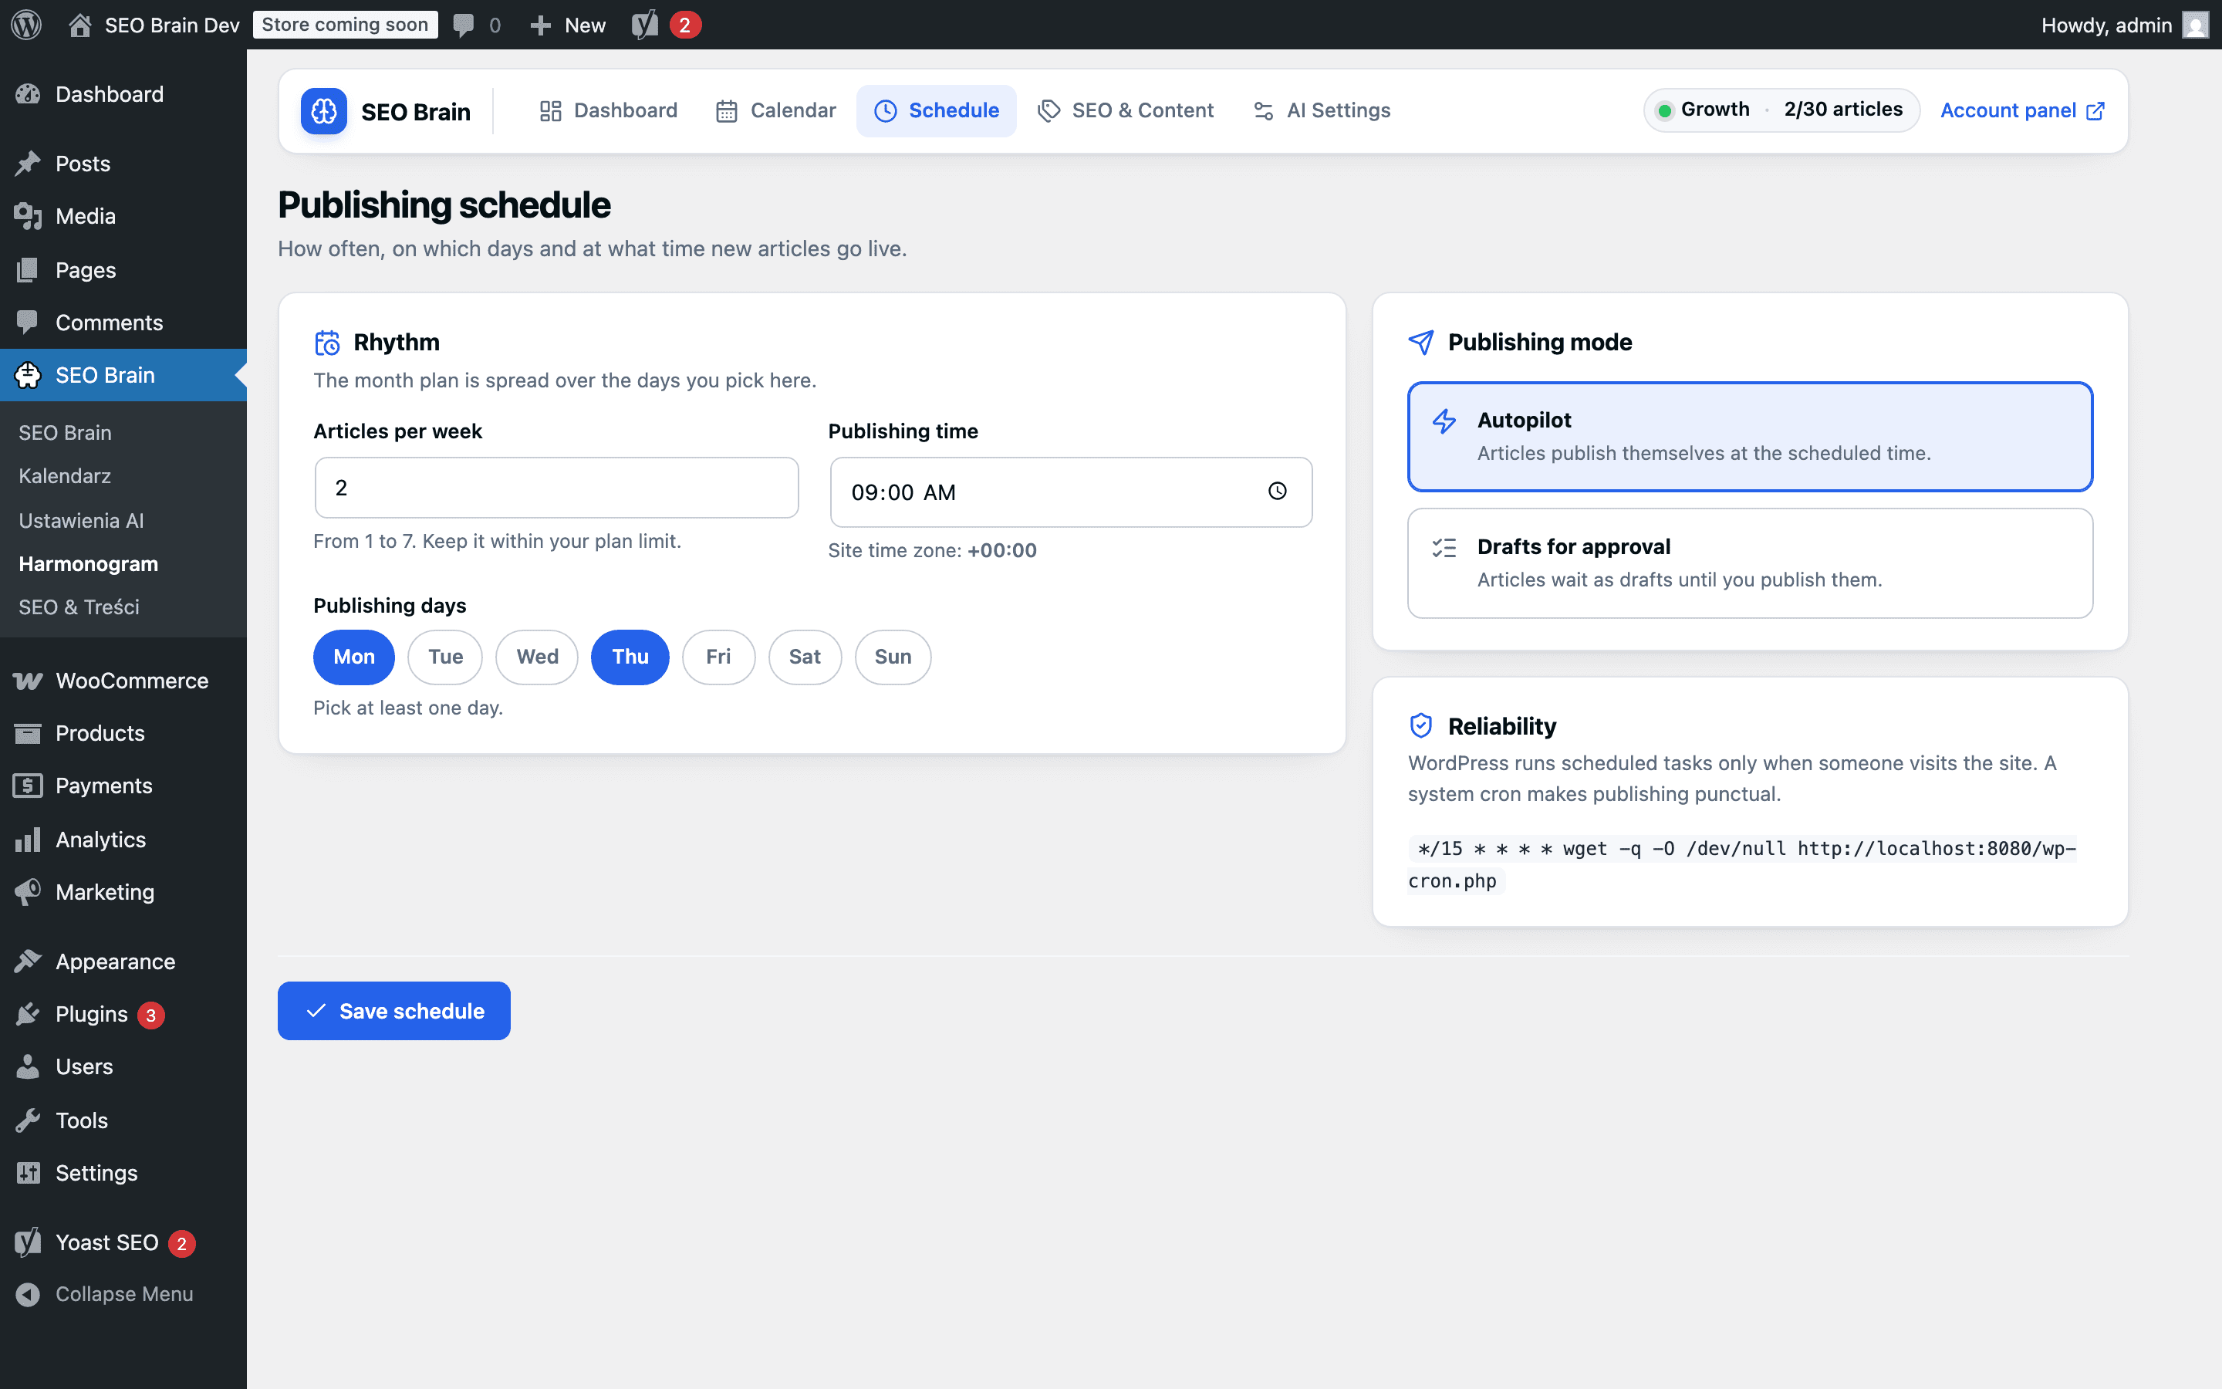This screenshot has width=2222, height=1389.
Task: Click SEO Brain Dev site name
Action: coord(172,25)
